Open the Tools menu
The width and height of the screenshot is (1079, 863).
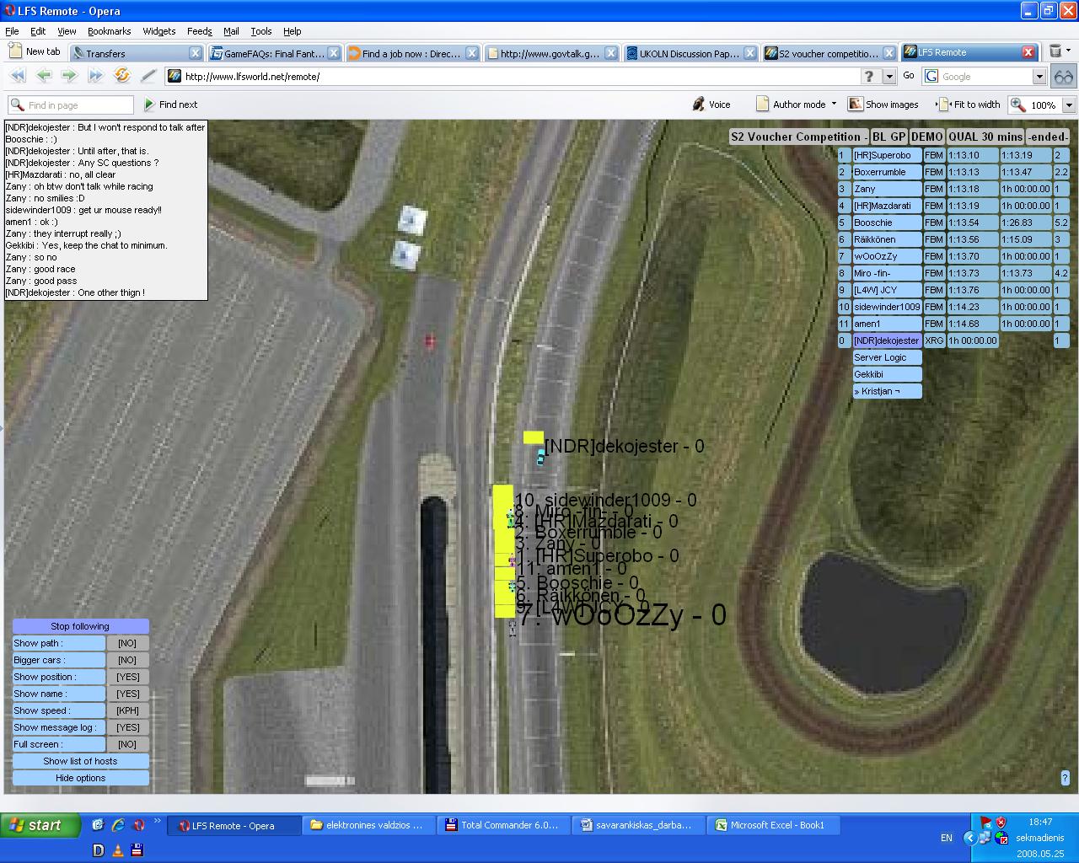coord(261,31)
